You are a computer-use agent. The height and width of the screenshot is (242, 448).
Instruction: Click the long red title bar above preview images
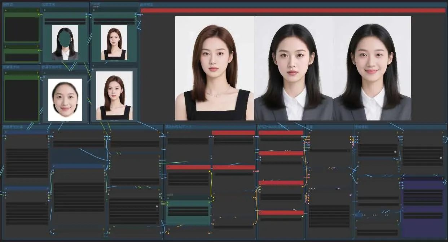point(293,10)
